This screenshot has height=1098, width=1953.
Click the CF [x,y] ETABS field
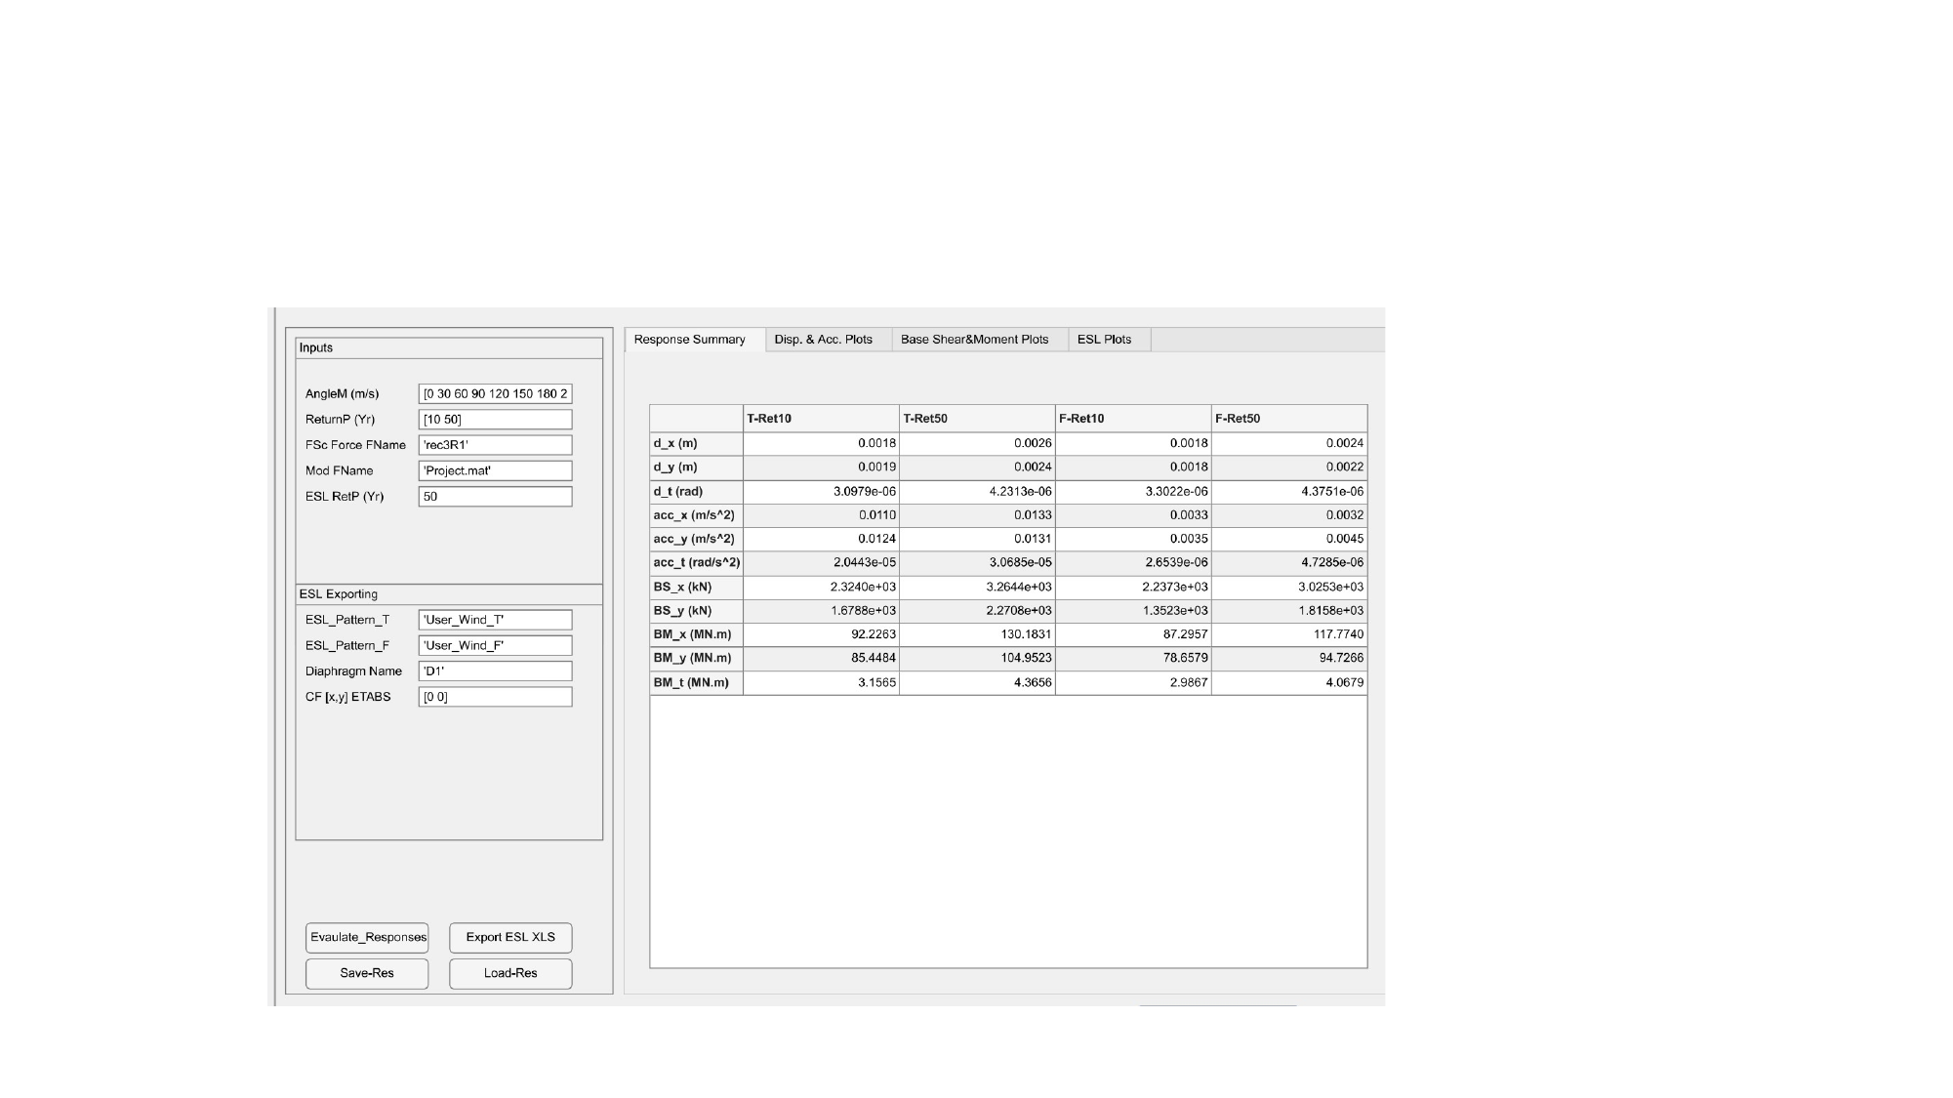pyautogui.click(x=495, y=697)
